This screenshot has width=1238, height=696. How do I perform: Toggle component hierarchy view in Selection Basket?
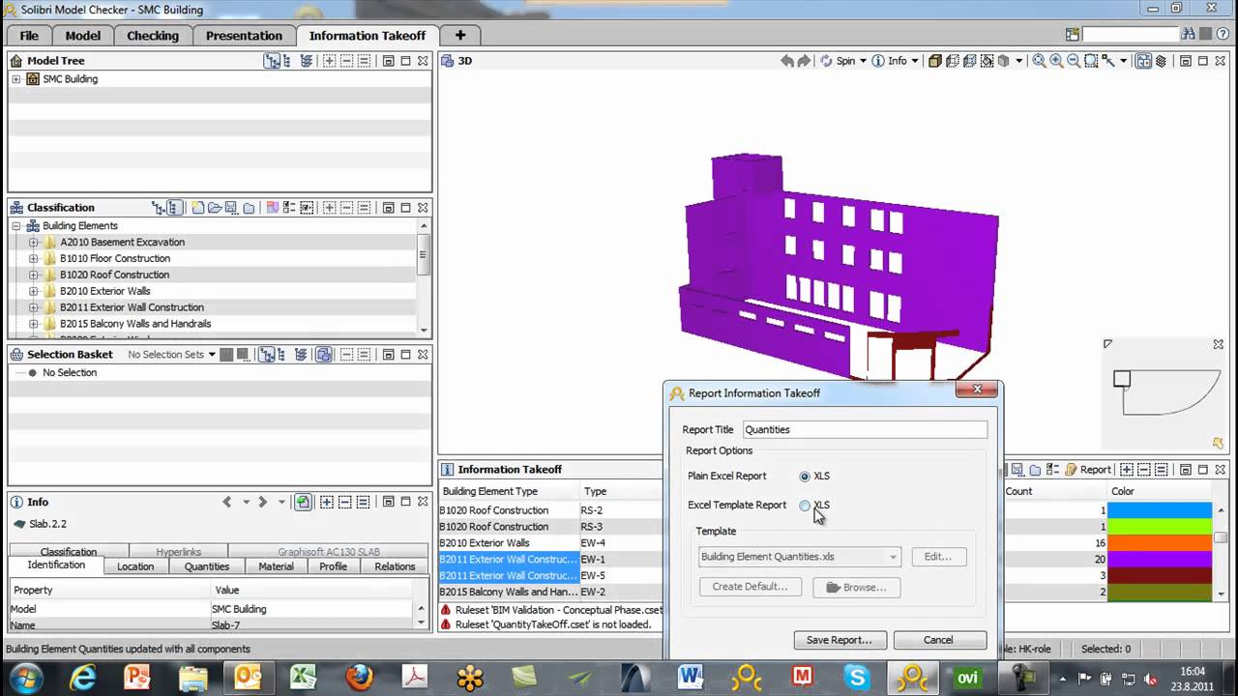[268, 355]
